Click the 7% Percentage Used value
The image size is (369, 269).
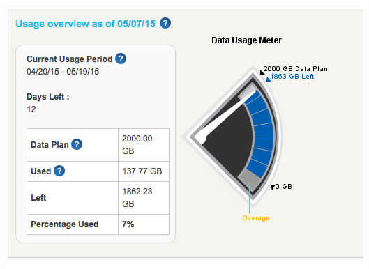(128, 224)
